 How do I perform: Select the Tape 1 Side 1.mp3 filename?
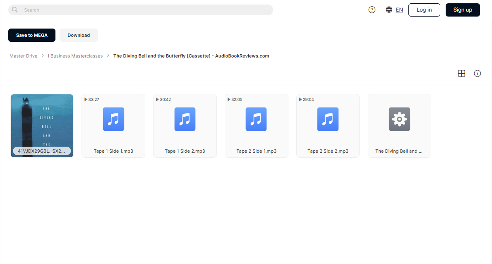coord(113,151)
